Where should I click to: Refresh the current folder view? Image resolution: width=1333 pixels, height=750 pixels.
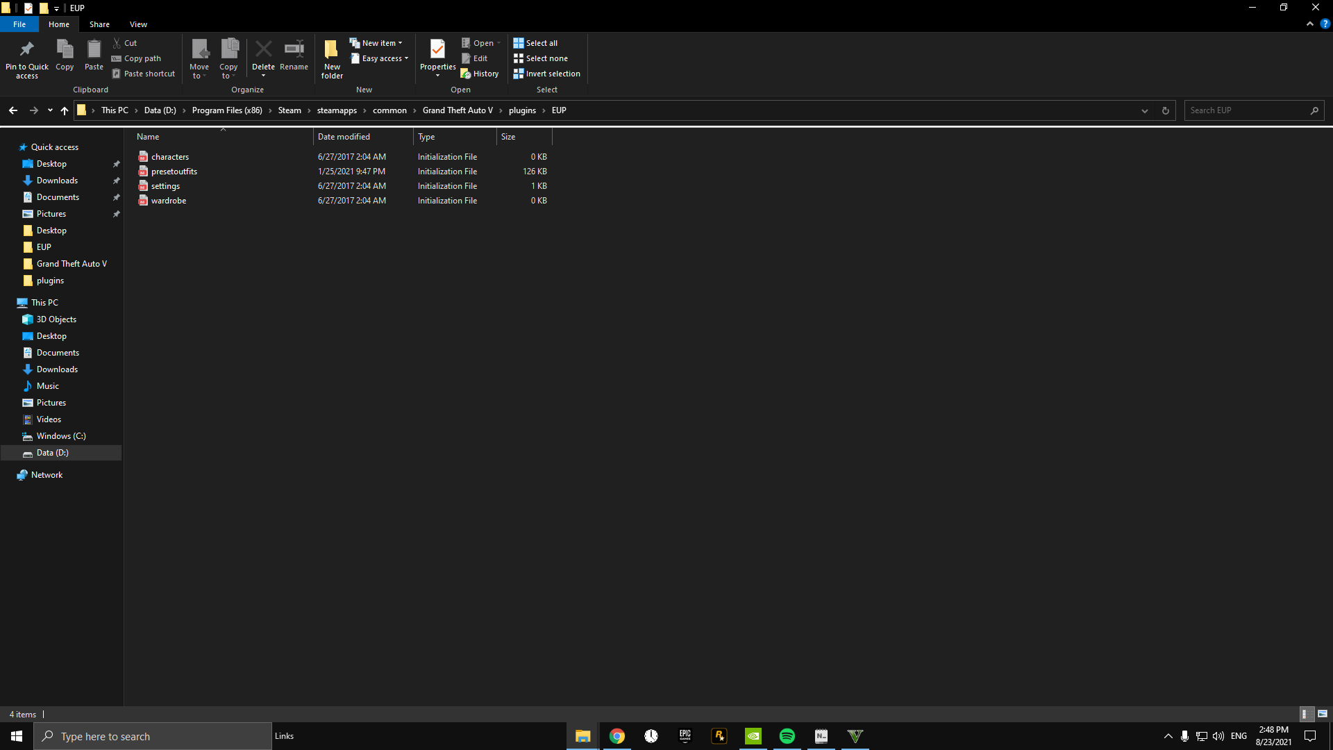(1166, 110)
